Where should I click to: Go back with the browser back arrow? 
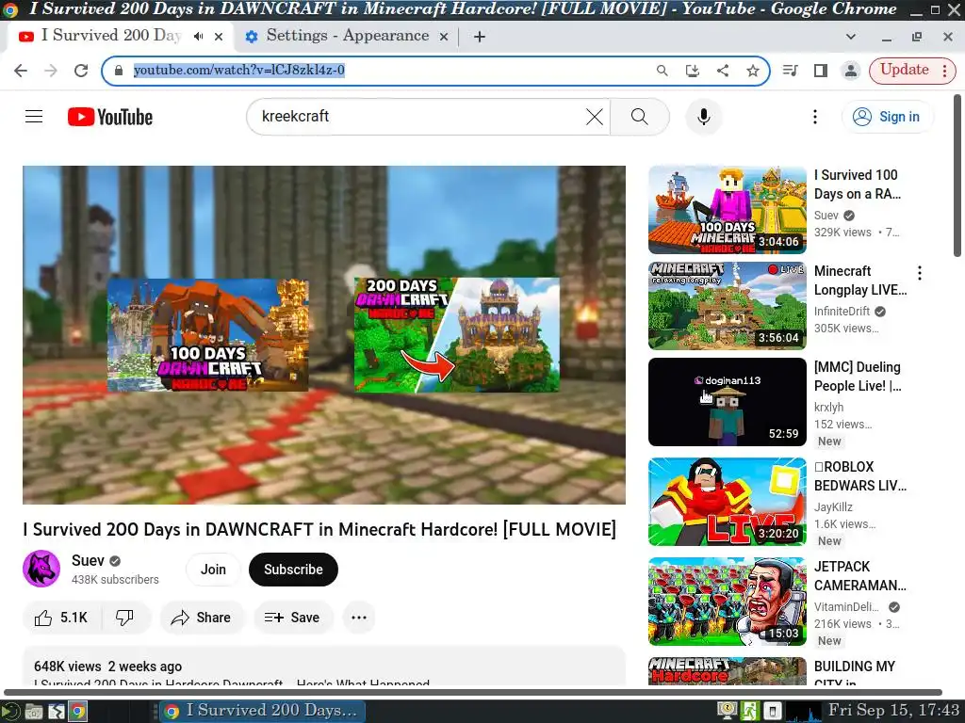pyautogui.click(x=21, y=71)
